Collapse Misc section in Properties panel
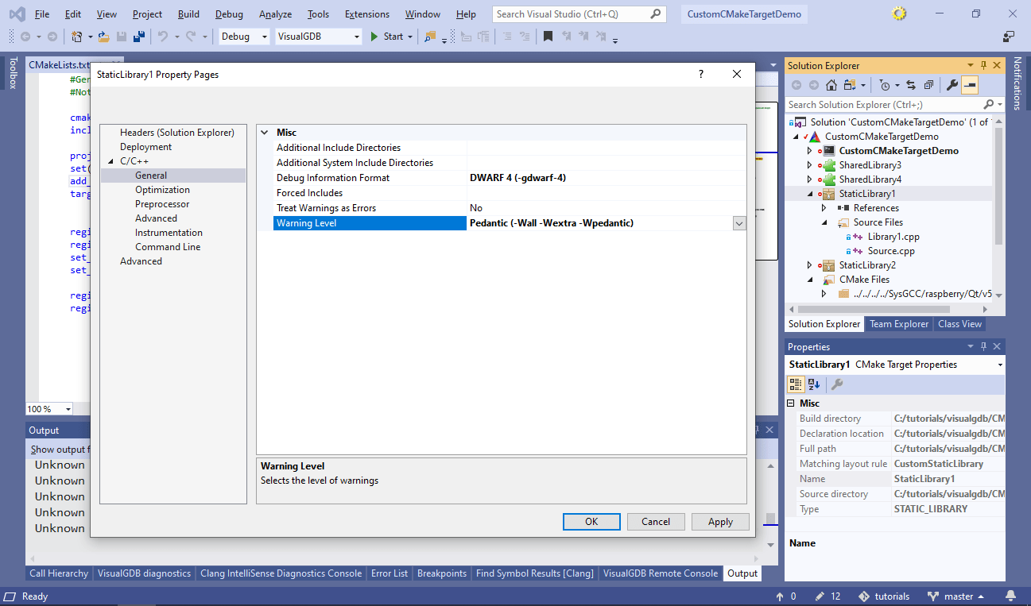The height and width of the screenshot is (606, 1031). coord(791,403)
